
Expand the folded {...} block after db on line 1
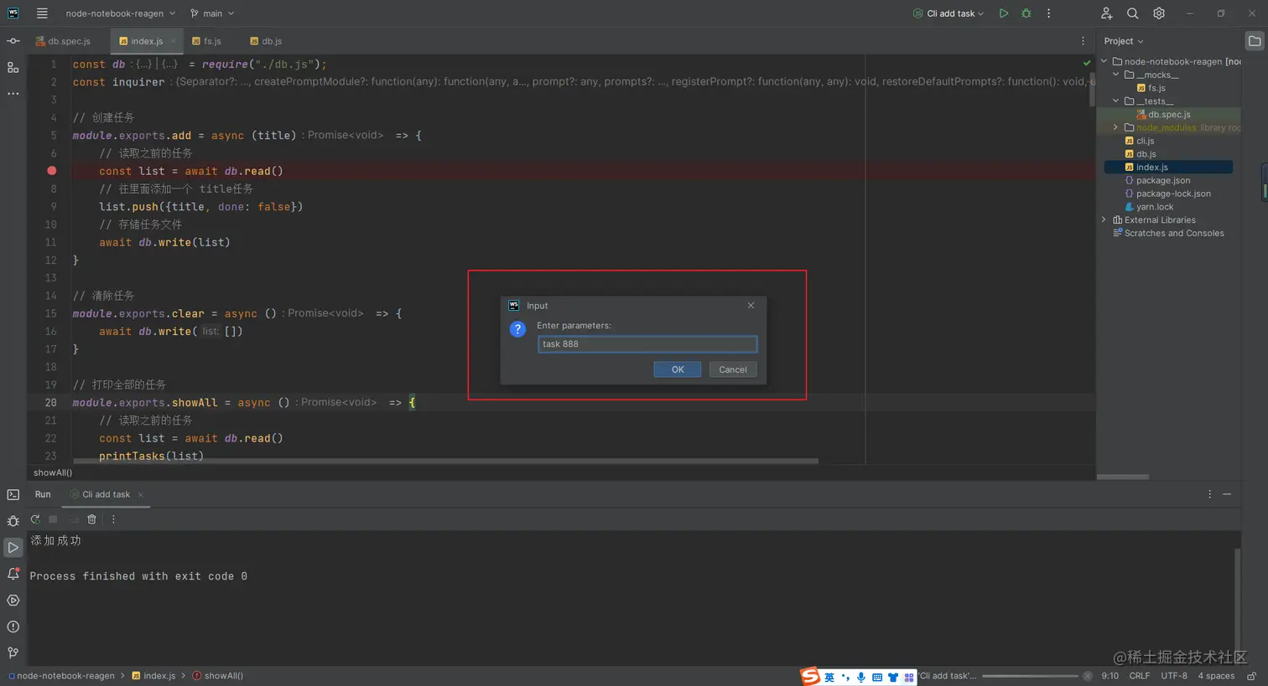(144, 64)
